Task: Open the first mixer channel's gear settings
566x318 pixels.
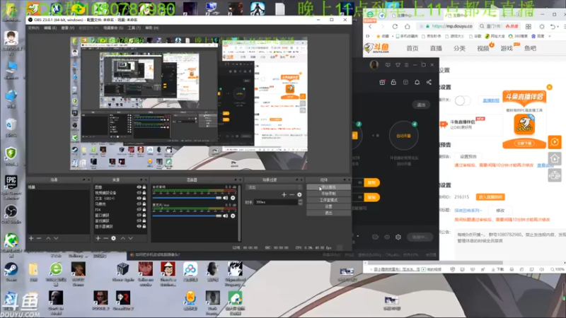Action: [233, 198]
